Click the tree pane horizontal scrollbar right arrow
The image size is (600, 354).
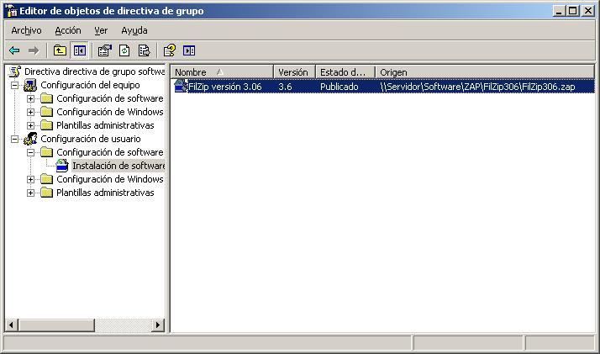[159, 325]
